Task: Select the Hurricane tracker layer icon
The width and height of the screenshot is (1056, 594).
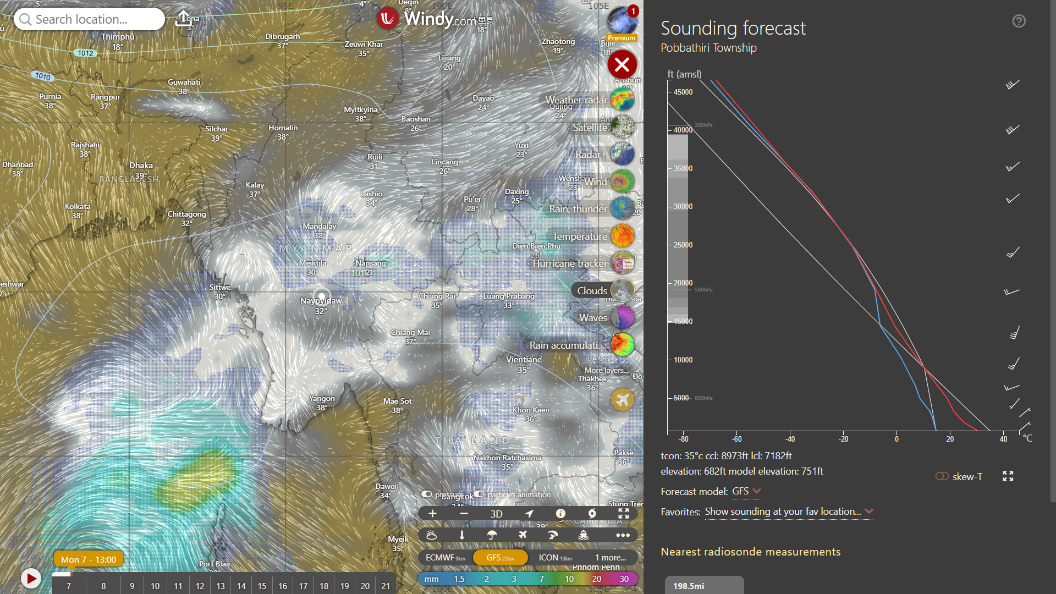Action: [x=622, y=263]
